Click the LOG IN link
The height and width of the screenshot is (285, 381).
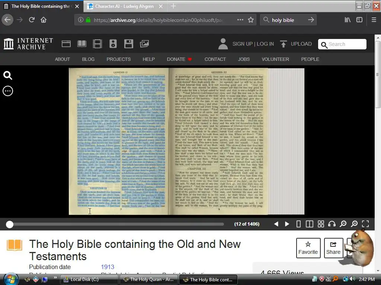265,44
